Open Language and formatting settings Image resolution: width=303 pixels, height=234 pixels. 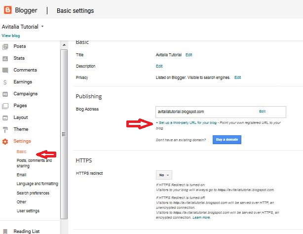(x=38, y=184)
